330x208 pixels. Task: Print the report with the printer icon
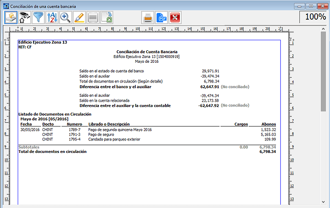coord(148,18)
